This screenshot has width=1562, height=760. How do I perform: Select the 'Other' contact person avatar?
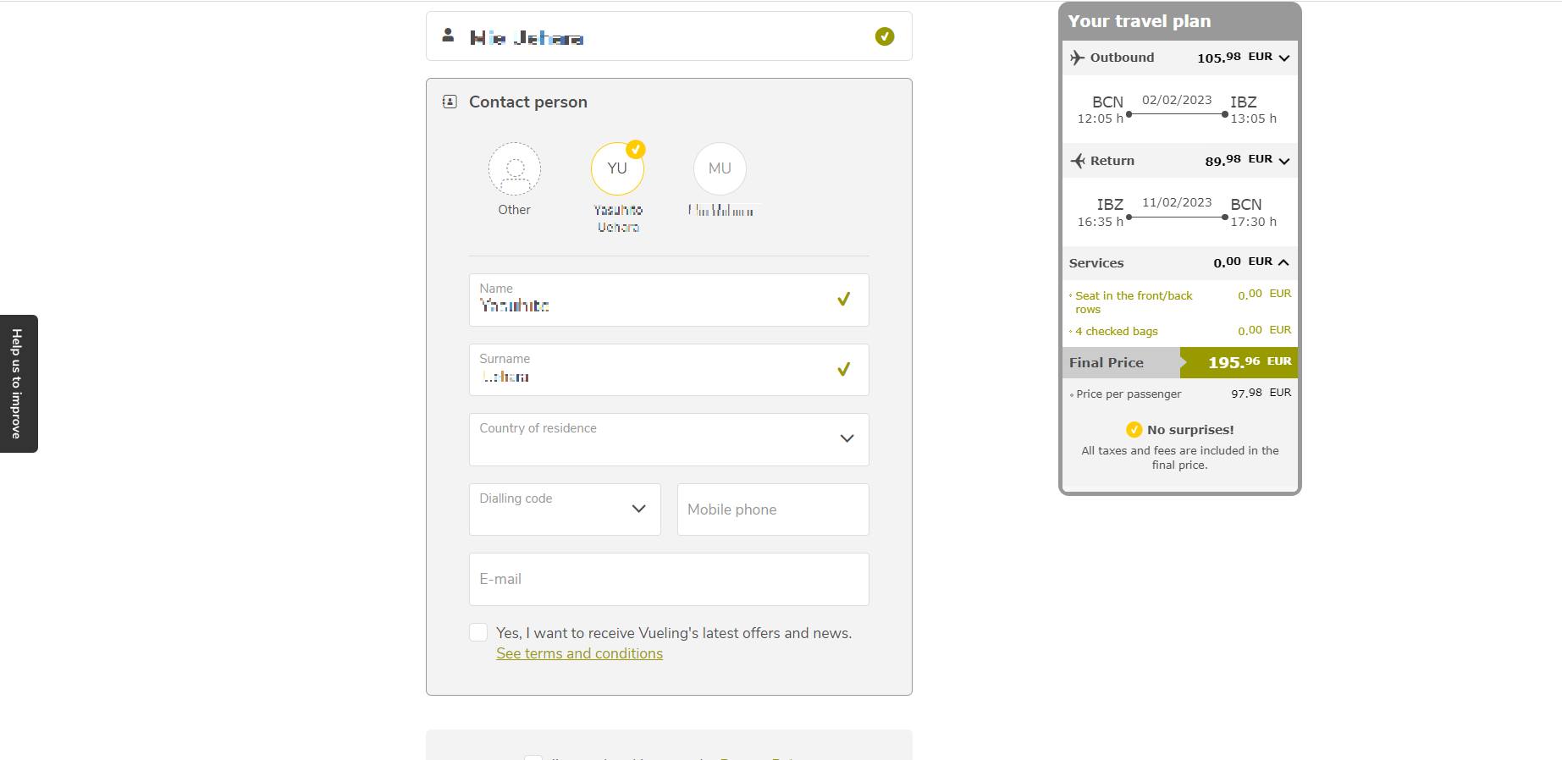click(514, 168)
